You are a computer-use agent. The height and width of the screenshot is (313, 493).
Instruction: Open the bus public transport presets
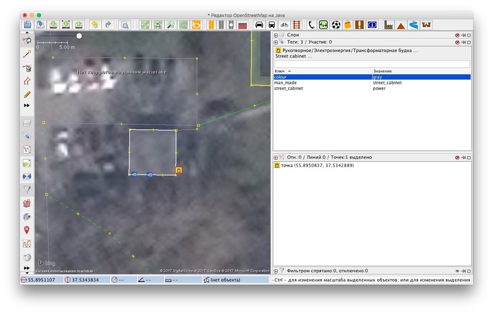pyautogui.click(x=272, y=25)
